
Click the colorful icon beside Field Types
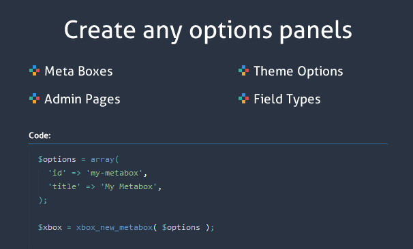tap(243, 99)
